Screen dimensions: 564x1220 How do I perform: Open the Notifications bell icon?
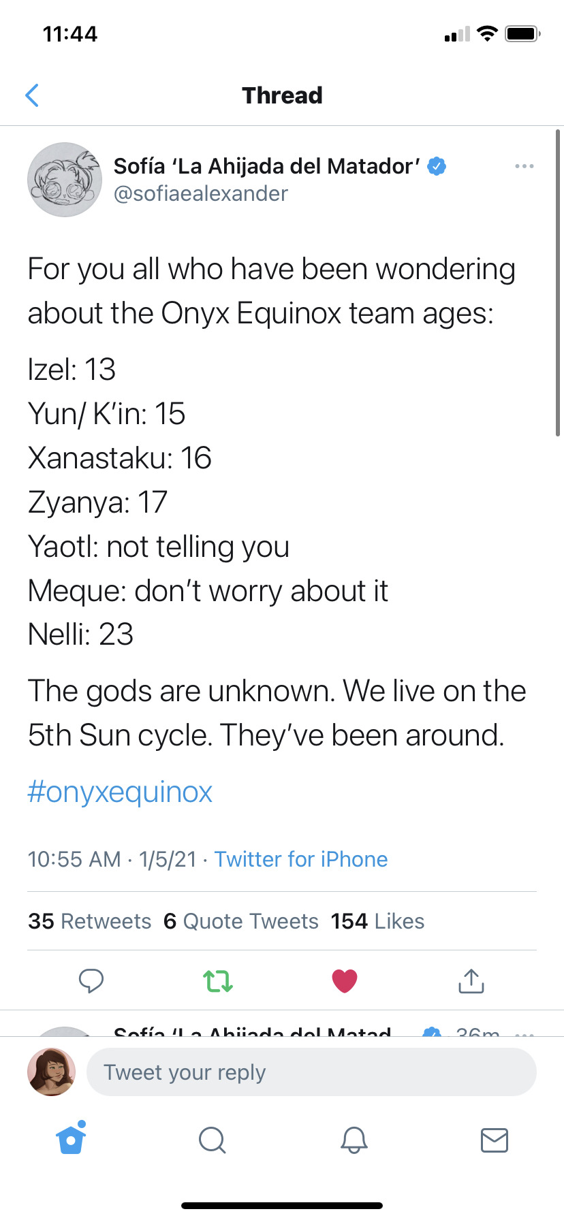pos(354,1140)
